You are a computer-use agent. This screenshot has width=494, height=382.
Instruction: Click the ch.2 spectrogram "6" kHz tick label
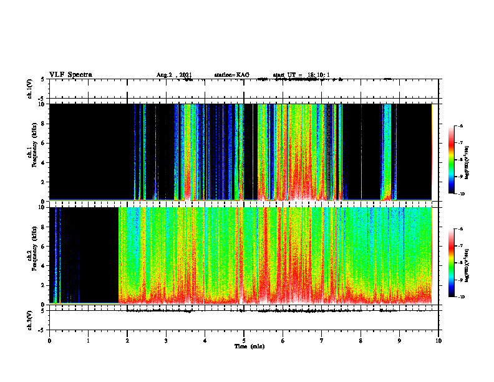click(44, 247)
